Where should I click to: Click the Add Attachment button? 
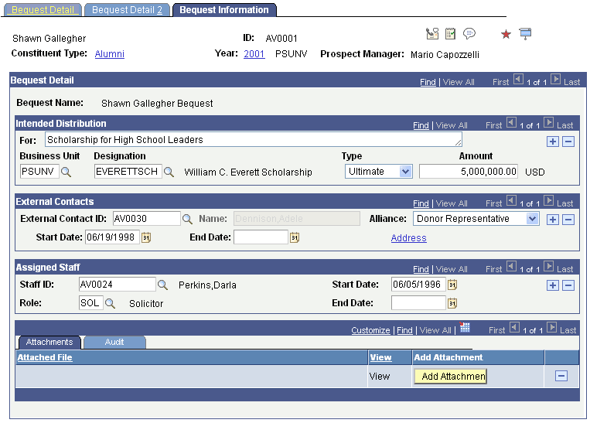(x=450, y=377)
